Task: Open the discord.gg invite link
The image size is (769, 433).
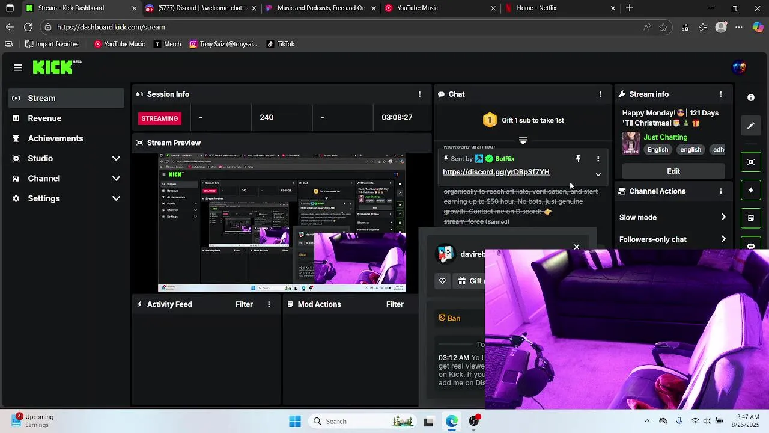Action: coord(496,172)
